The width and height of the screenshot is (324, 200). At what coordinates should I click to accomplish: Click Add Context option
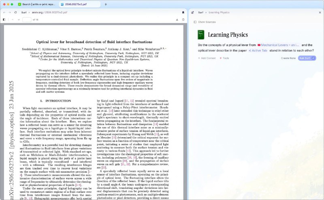click(207, 58)
